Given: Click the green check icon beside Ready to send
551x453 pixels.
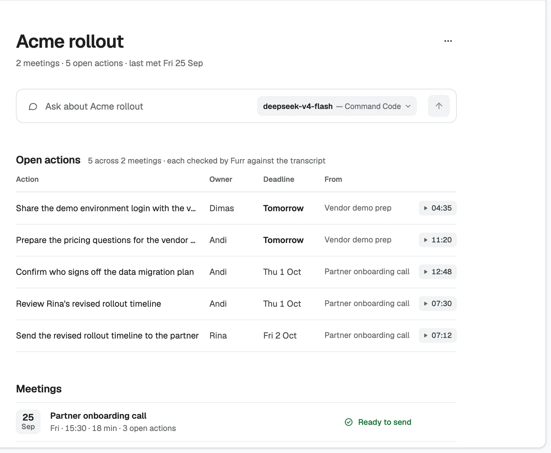Looking at the screenshot, I should (349, 422).
